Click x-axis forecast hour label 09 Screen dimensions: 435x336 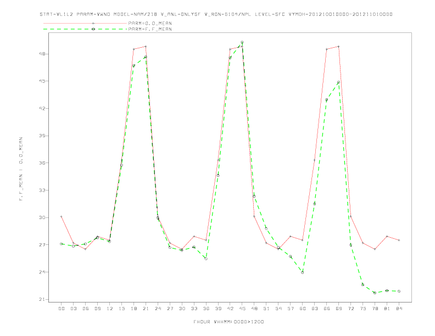pos(97,309)
